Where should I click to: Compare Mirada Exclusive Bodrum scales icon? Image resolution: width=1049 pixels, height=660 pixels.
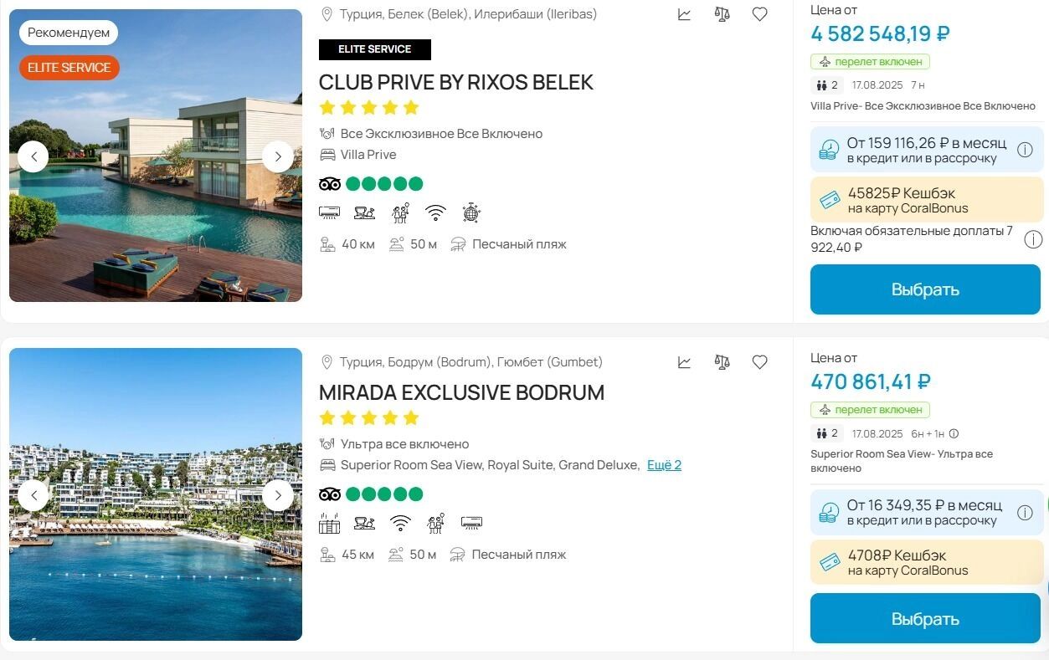pos(722,362)
